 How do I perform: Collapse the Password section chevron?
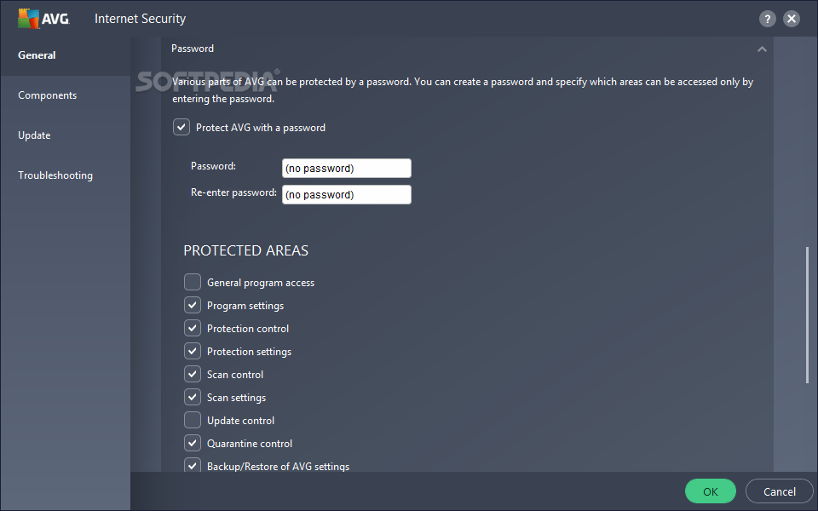[762, 49]
